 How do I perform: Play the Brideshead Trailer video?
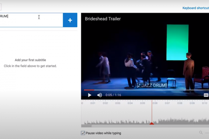coord(90,95)
